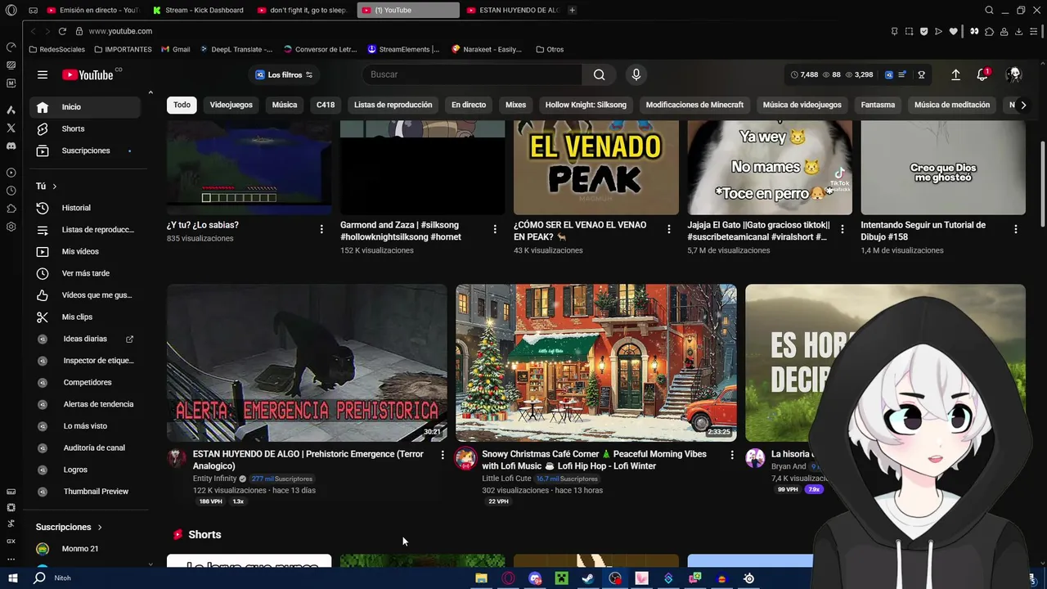The width and height of the screenshot is (1047, 589).
Task: Select Hollow Knight: Silksong filter chip
Action: (586, 105)
